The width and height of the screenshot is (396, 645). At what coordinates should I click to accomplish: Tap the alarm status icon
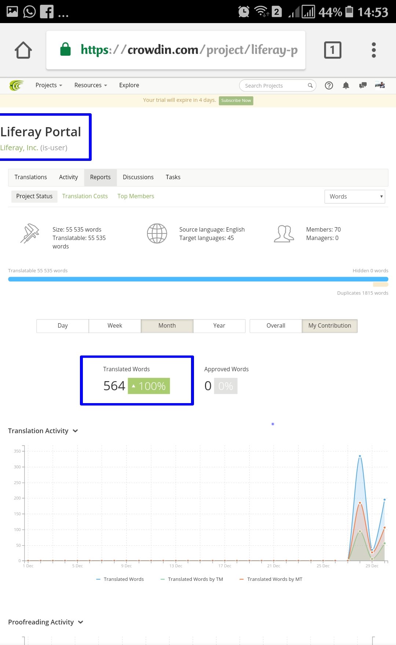(x=244, y=12)
